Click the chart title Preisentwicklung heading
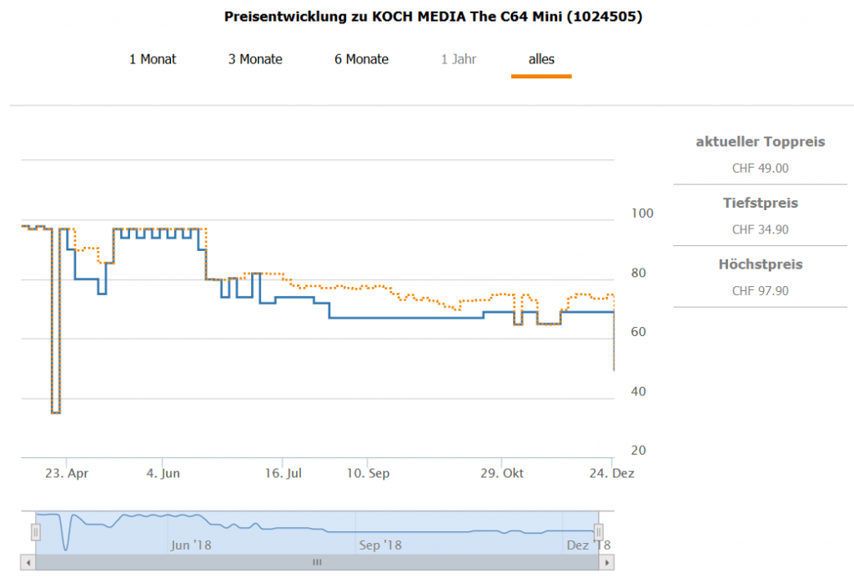Viewport: 854px width, 583px height. pos(433,17)
